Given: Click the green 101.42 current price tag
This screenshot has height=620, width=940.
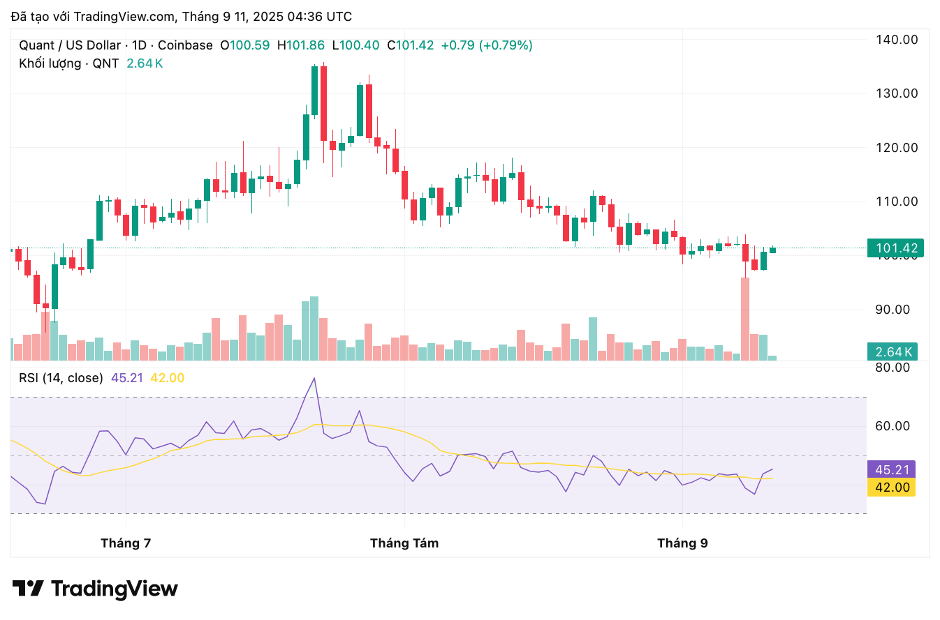Looking at the screenshot, I should 895,248.
